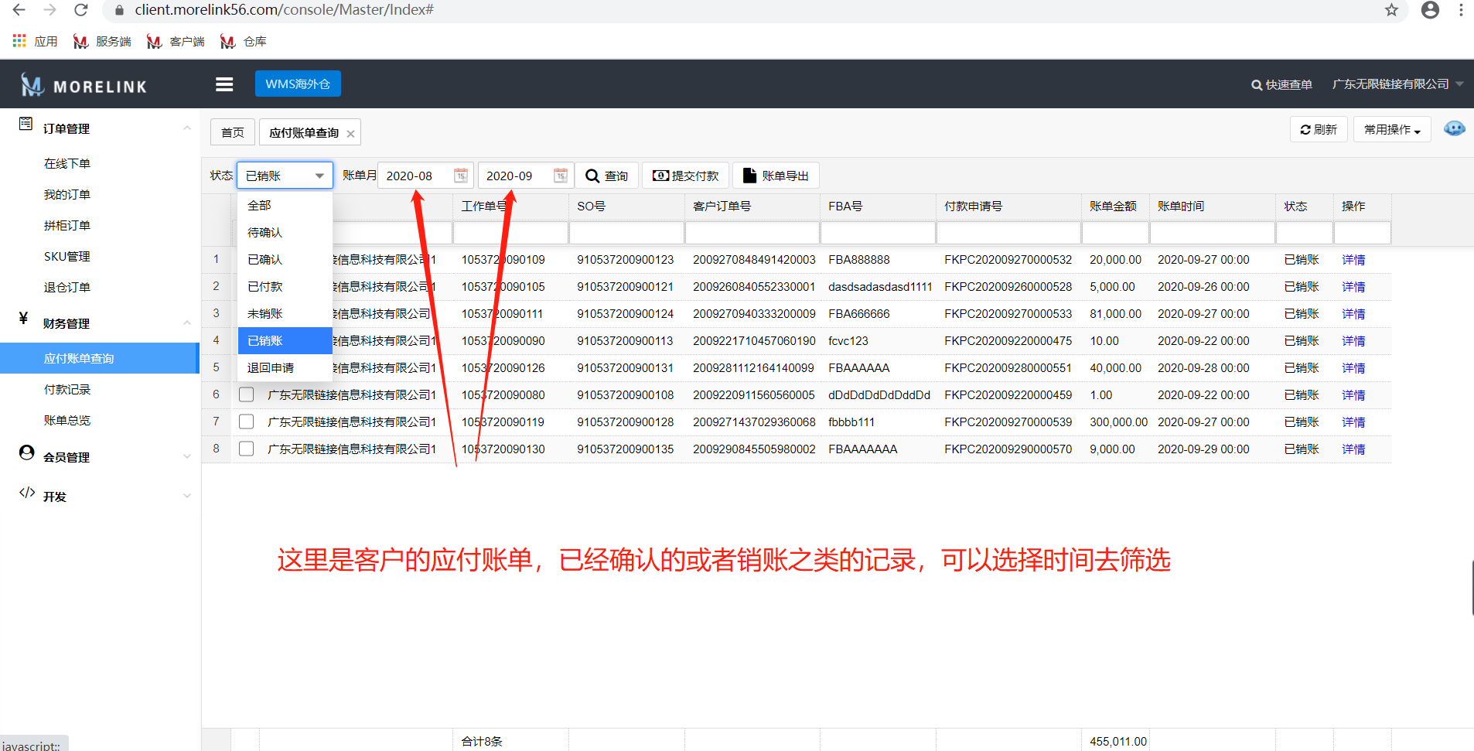Click the WMS海外仓 button
The height and width of the screenshot is (751, 1474).
coord(298,84)
